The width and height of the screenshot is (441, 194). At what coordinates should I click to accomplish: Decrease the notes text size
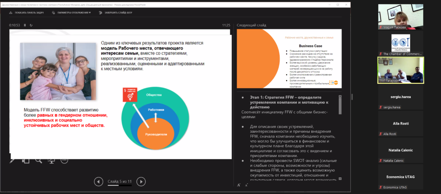click(246, 185)
